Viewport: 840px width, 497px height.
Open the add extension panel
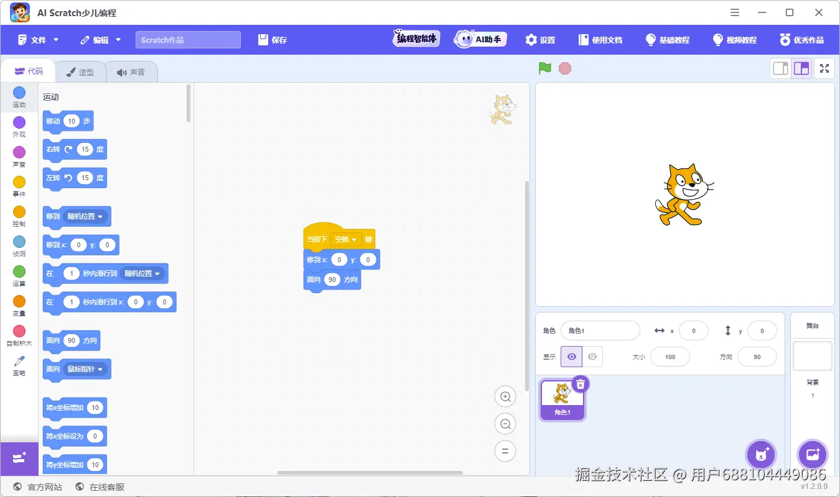pyautogui.click(x=19, y=458)
